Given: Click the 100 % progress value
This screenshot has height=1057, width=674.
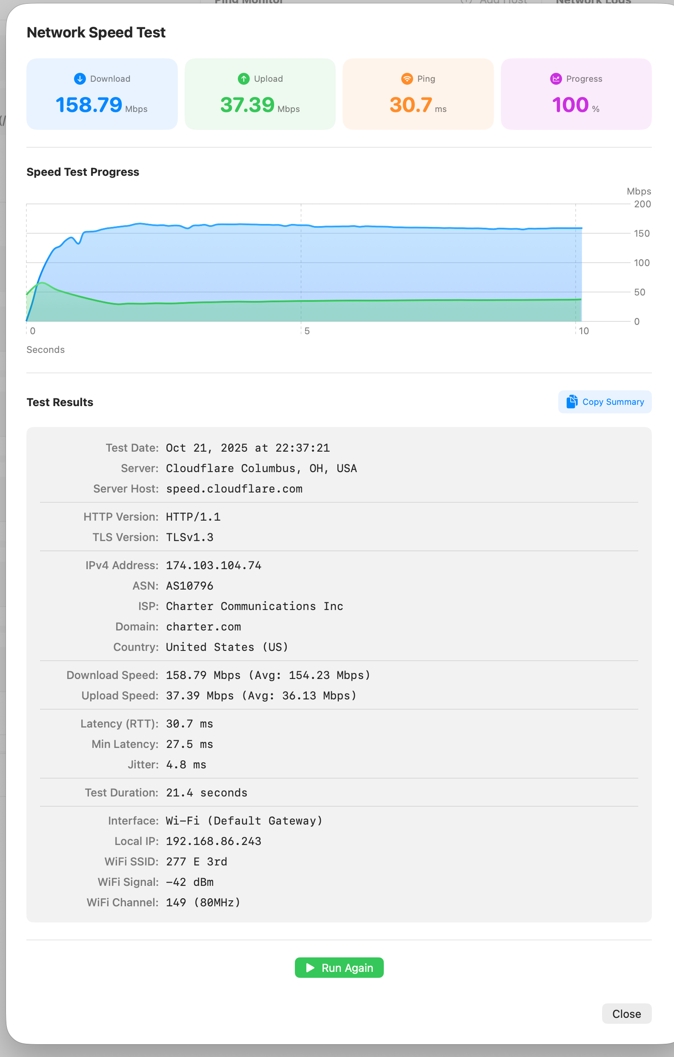Looking at the screenshot, I should [x=570, y=105].
